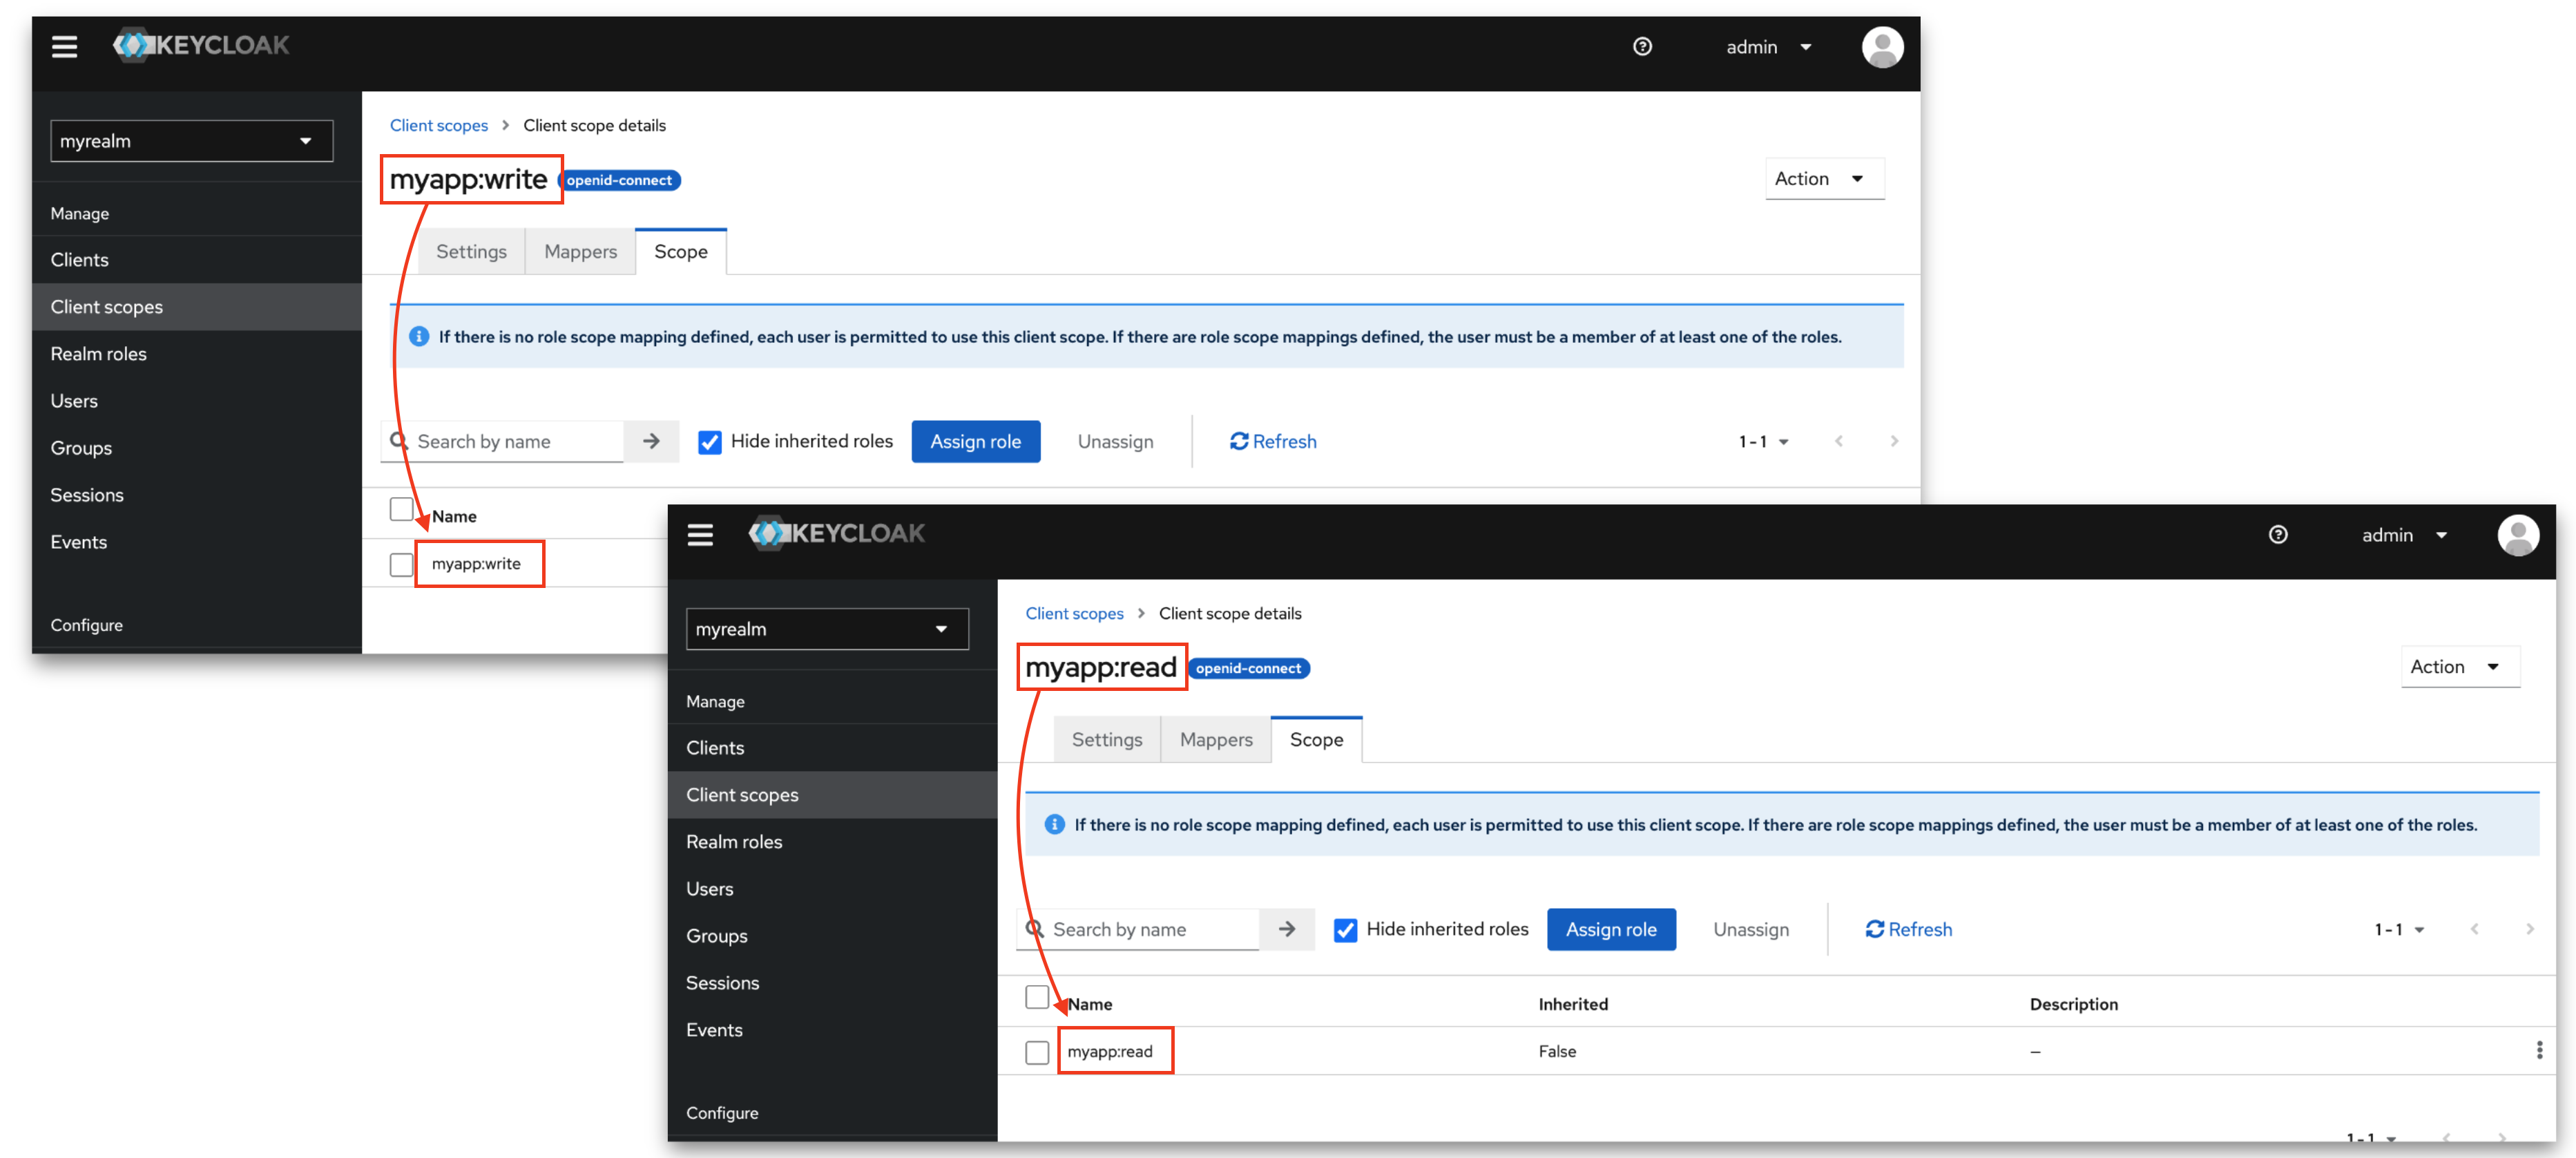The image size is (2576, 1158).
Task: Open Settings tab in myapp:write scope
Action: pyautogui.click(x=471, y=251)
